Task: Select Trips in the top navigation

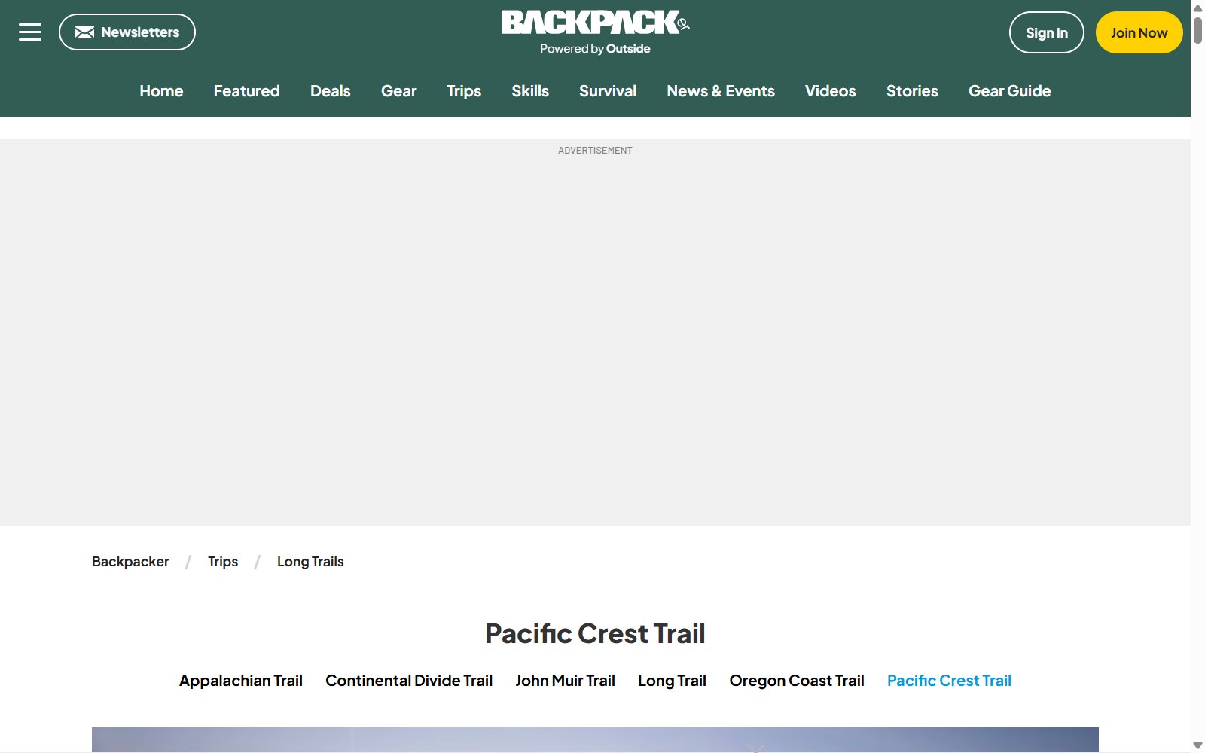Action: [464, 91]
